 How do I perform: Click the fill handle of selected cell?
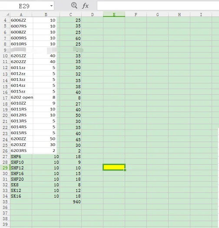(125, 170)
